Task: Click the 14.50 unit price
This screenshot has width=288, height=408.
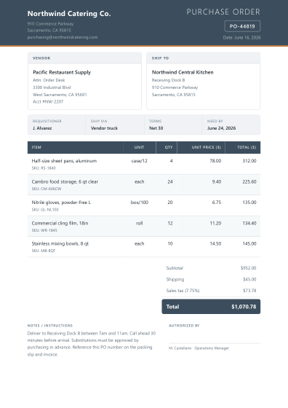Action: click(x=215, y=243)
